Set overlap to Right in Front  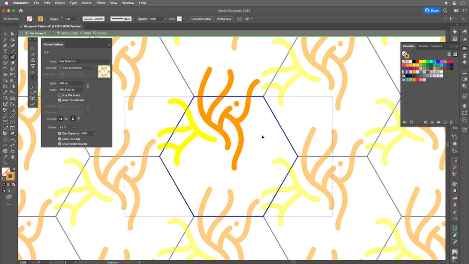(x=67, y=119)
